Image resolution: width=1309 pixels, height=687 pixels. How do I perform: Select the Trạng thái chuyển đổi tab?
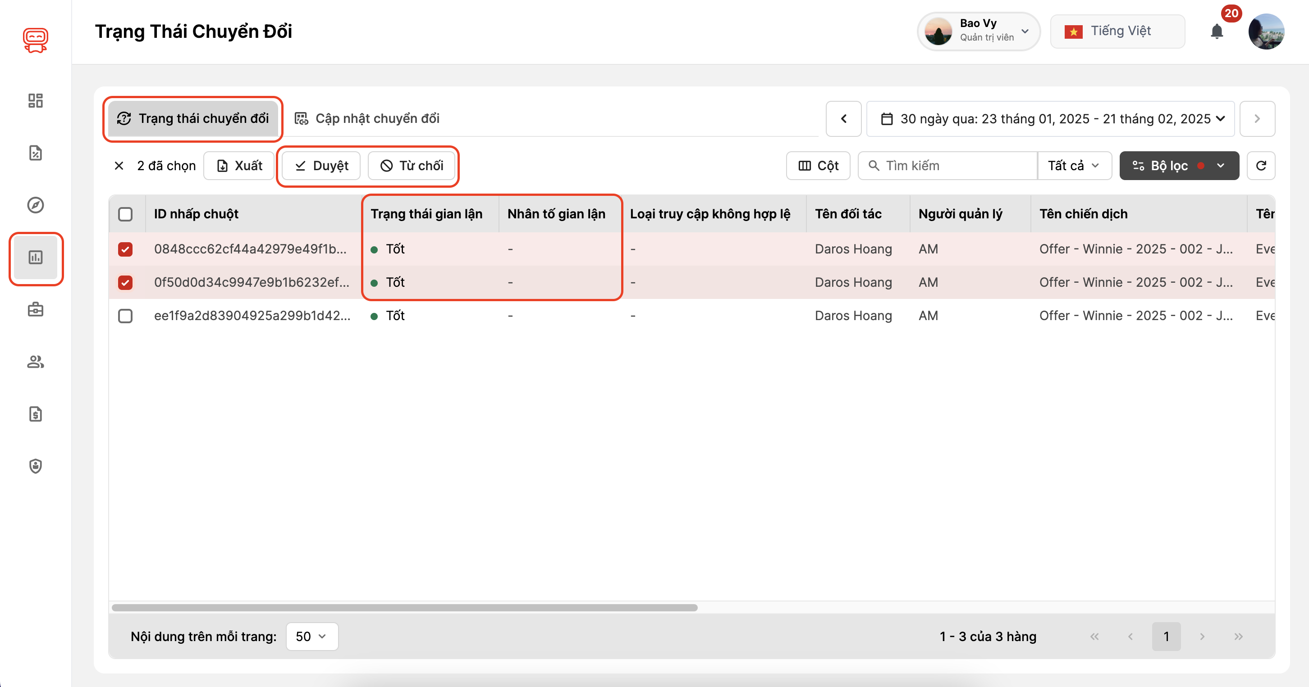[193, 119]
